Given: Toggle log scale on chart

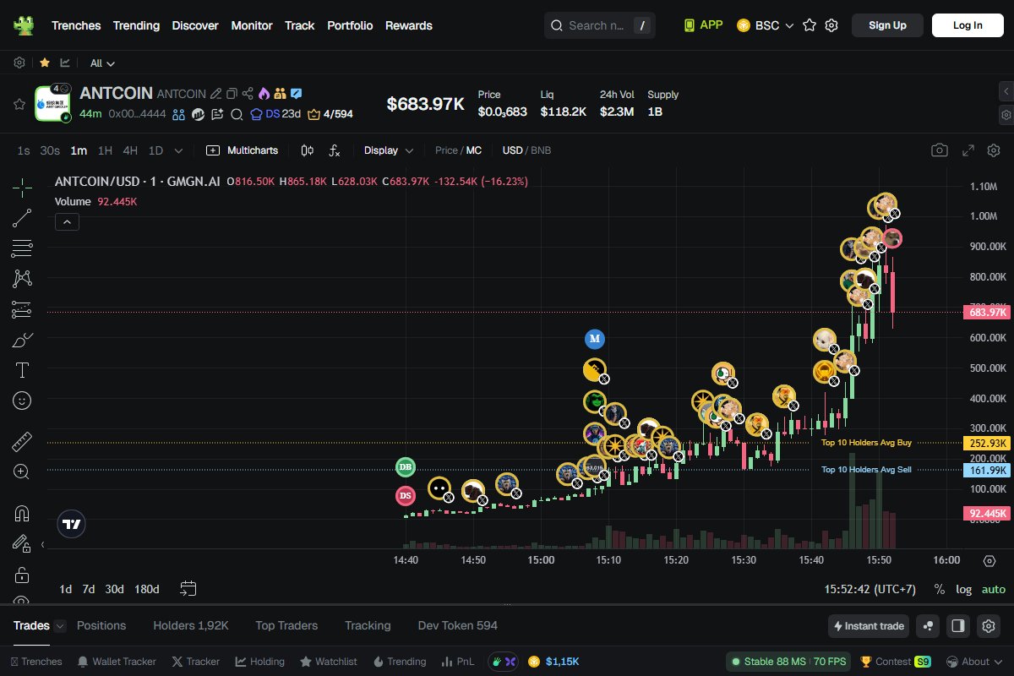Looking at the screenshot, I should (963, 589).
